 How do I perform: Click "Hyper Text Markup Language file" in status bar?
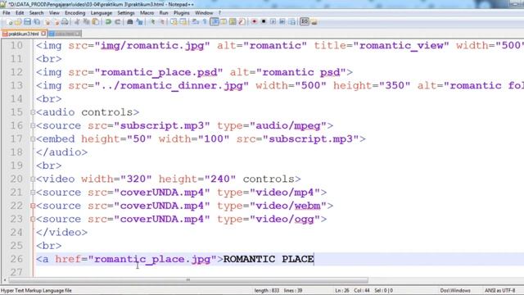tap(36, 290)
